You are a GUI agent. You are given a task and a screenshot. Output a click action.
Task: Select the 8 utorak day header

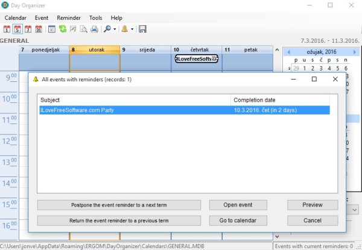(x=95, y=49)
